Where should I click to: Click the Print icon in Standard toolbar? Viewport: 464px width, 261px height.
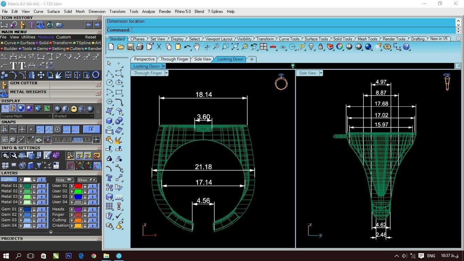click(140, 47)
